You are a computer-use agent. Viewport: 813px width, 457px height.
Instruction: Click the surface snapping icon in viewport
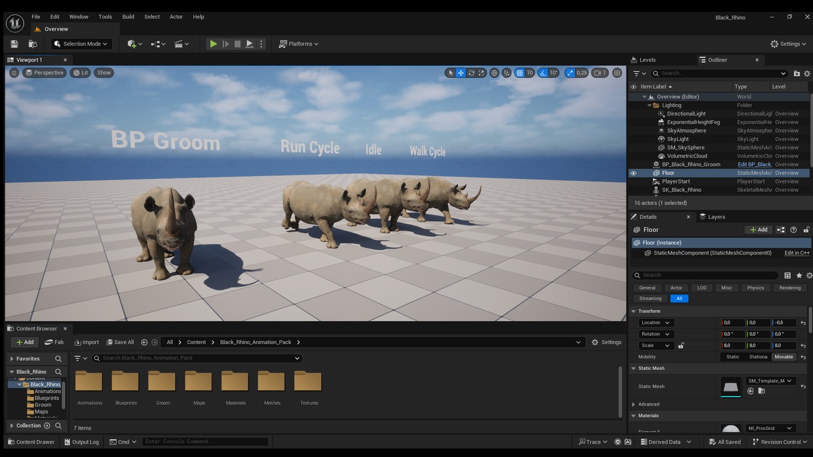[507, 73]
